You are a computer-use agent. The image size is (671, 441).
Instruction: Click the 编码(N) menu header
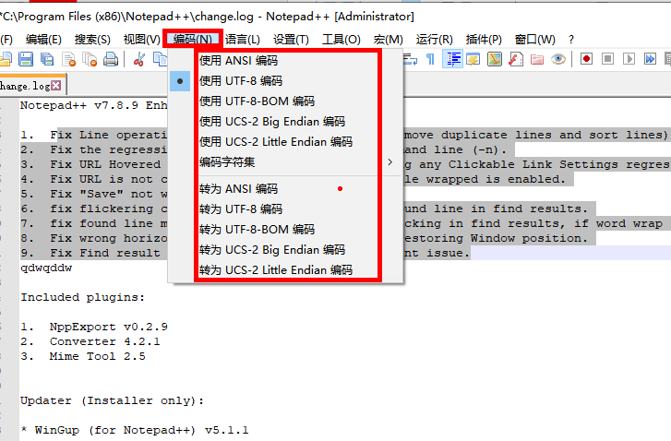(193, 39)
